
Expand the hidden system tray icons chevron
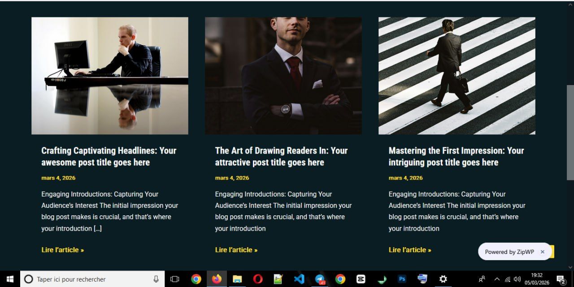(x=497, y=279)
